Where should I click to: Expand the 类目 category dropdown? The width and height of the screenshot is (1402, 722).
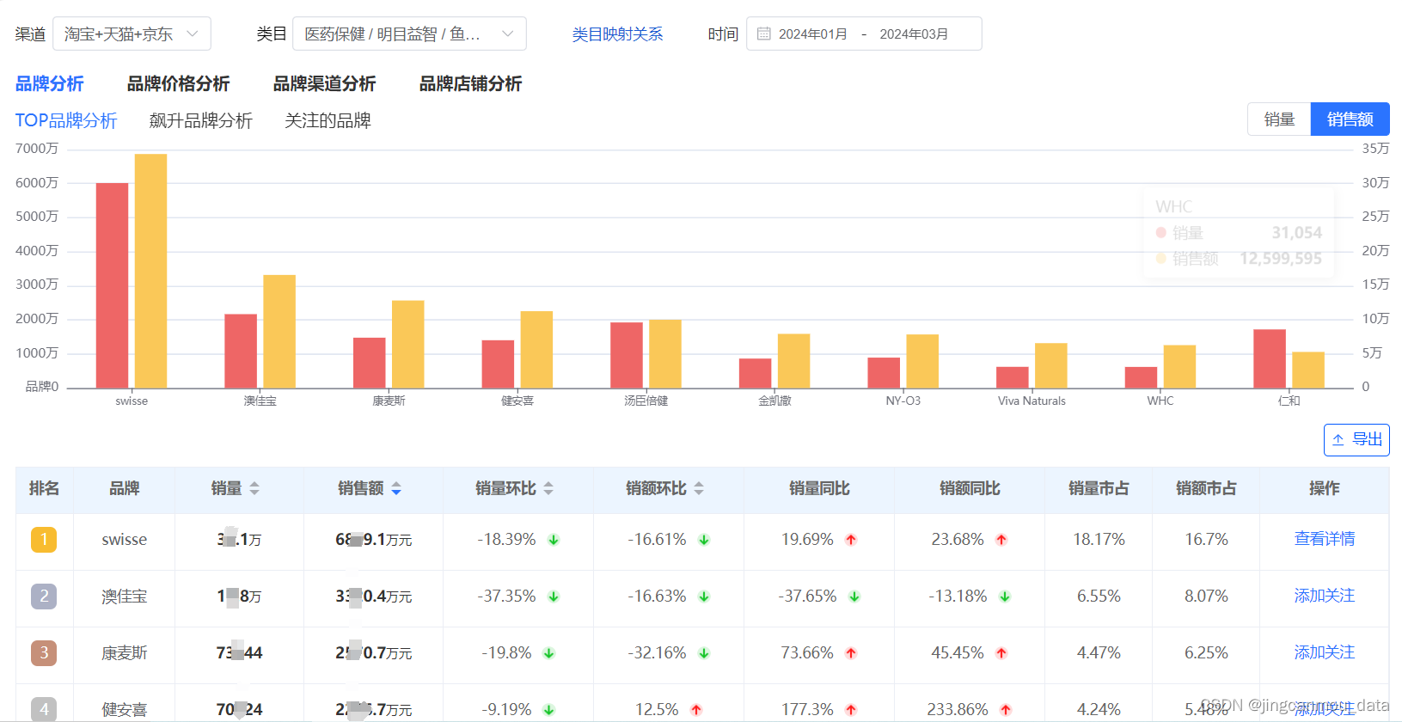pyautogui.click(x=409, y=34)
